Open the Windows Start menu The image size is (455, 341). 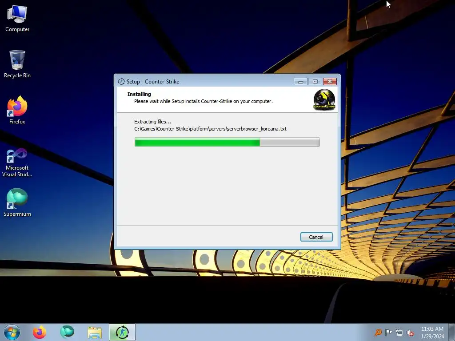tap(12, 332)
